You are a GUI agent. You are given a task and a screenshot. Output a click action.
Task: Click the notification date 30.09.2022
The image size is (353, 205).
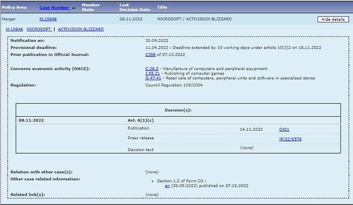(157, 41)
